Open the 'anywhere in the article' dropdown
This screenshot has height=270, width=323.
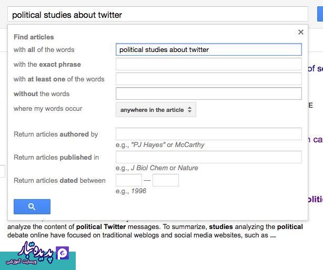coord(156,110)
